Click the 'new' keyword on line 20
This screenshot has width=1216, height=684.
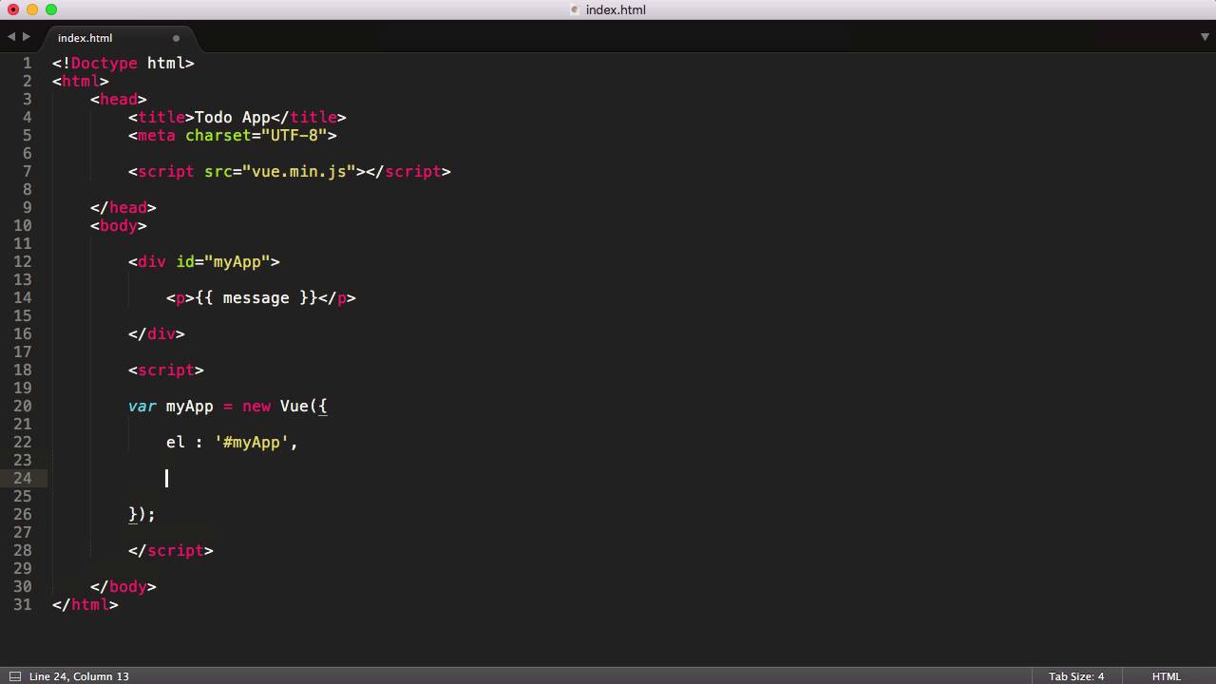point(256,406)
